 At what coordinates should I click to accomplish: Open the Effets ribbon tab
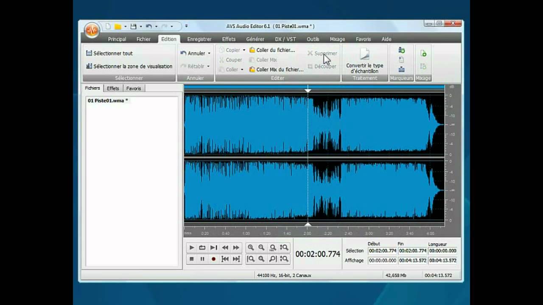229,39
